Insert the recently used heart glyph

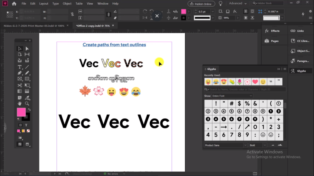(255, 82)
